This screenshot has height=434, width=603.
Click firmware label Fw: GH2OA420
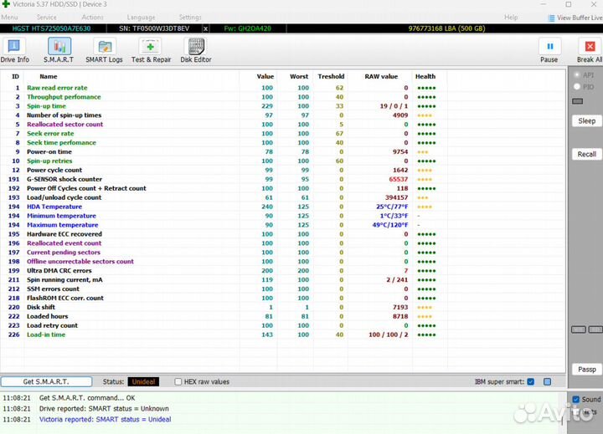[247, 28]
